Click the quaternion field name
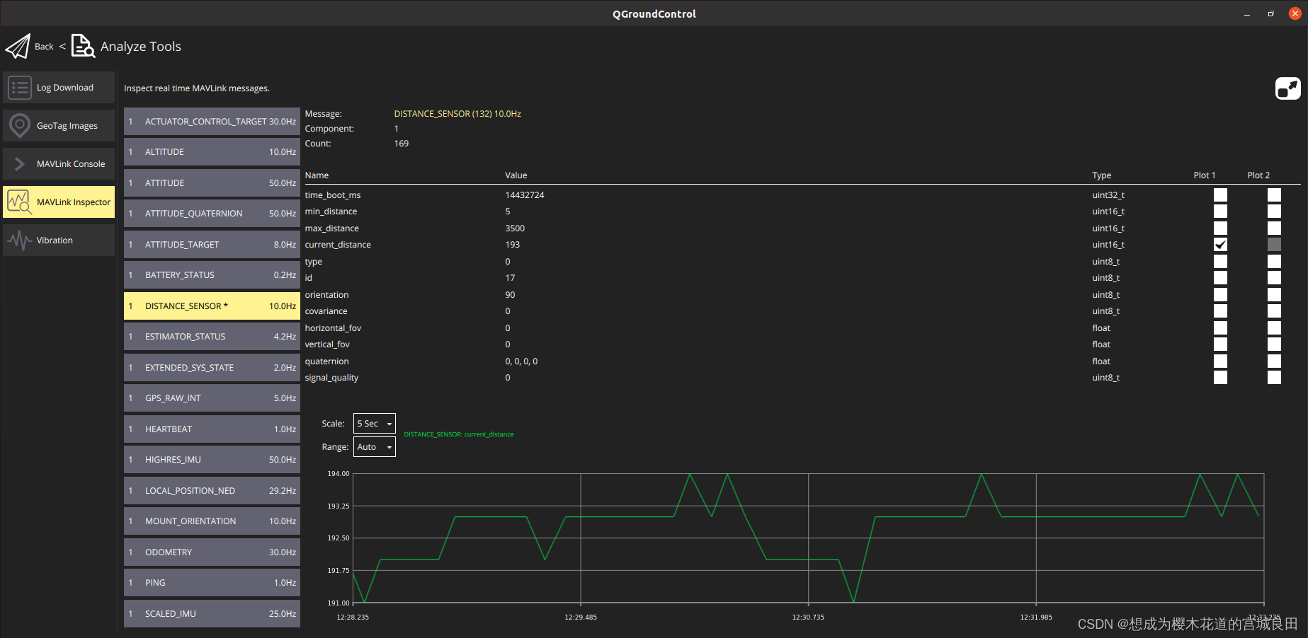The width and height of the screenshot is (1308, 638). tap(326, 361)
